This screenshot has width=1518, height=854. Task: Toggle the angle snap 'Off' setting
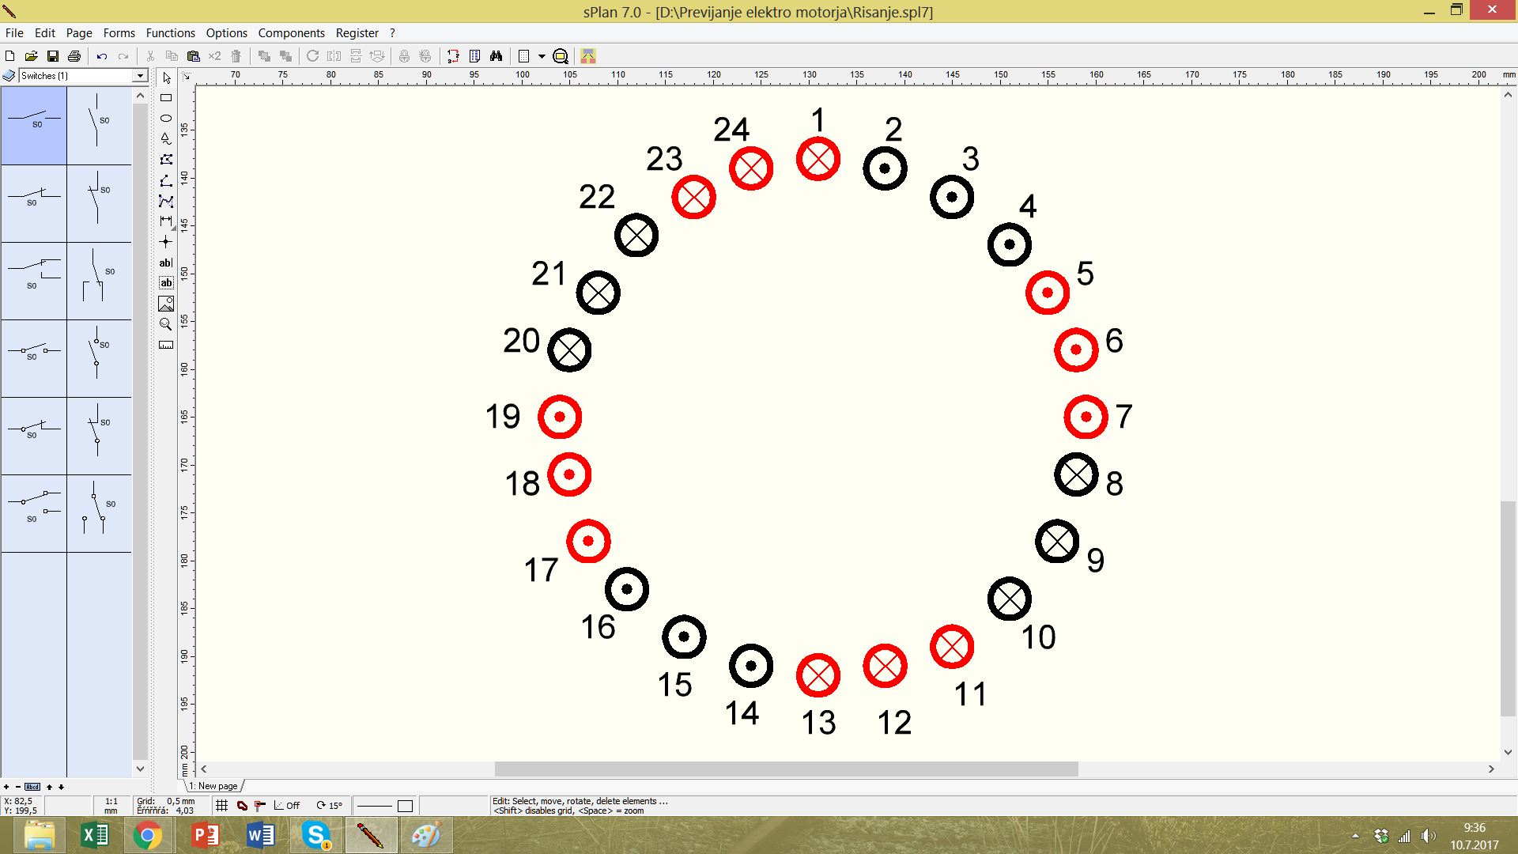(287, 806)
